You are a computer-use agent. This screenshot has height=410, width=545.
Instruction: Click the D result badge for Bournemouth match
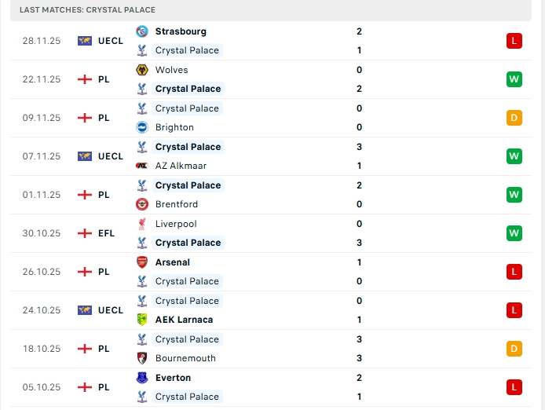[x=514, y=348]
